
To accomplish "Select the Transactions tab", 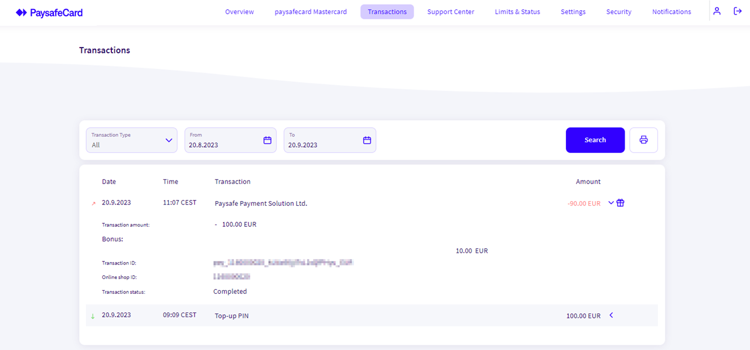I will 387,12.
